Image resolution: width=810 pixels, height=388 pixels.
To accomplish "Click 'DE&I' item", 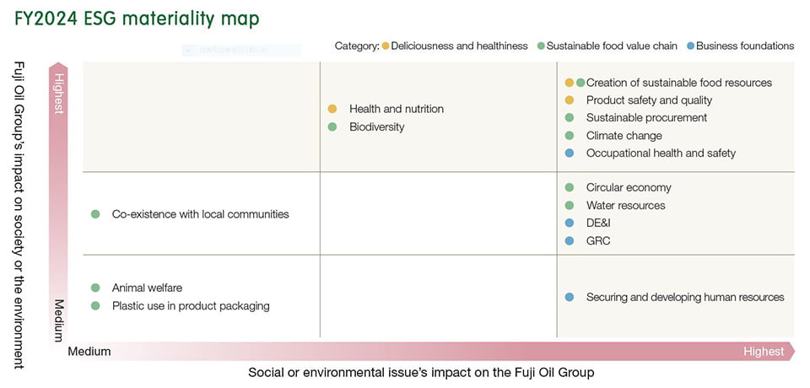I will click(x=598, y=224).
